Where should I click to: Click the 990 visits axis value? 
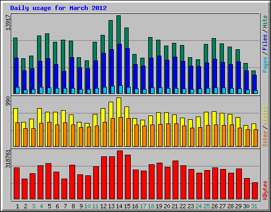[x=8, y=101]
